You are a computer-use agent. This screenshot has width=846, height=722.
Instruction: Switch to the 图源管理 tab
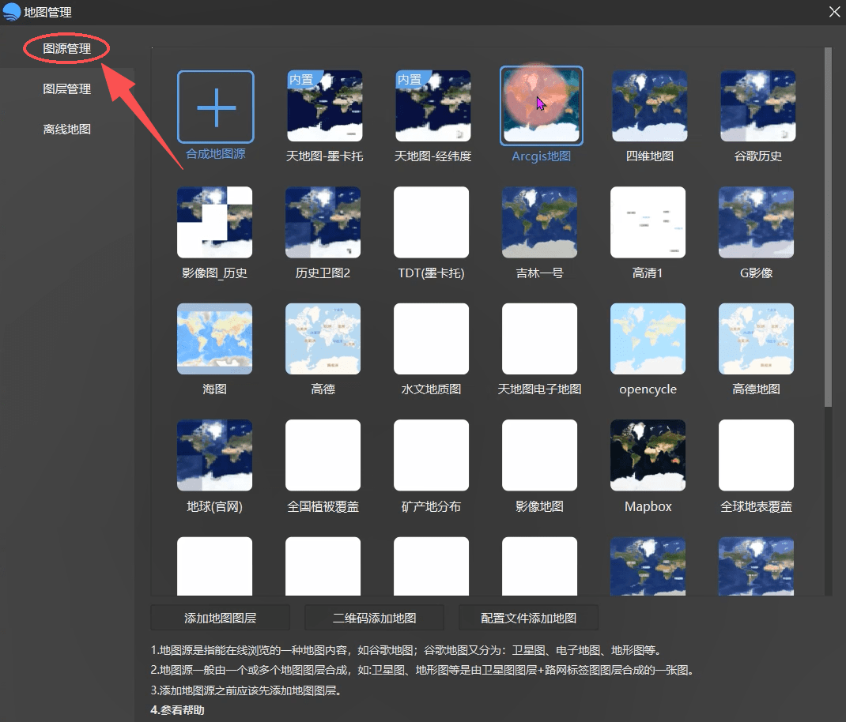[67, 48]
